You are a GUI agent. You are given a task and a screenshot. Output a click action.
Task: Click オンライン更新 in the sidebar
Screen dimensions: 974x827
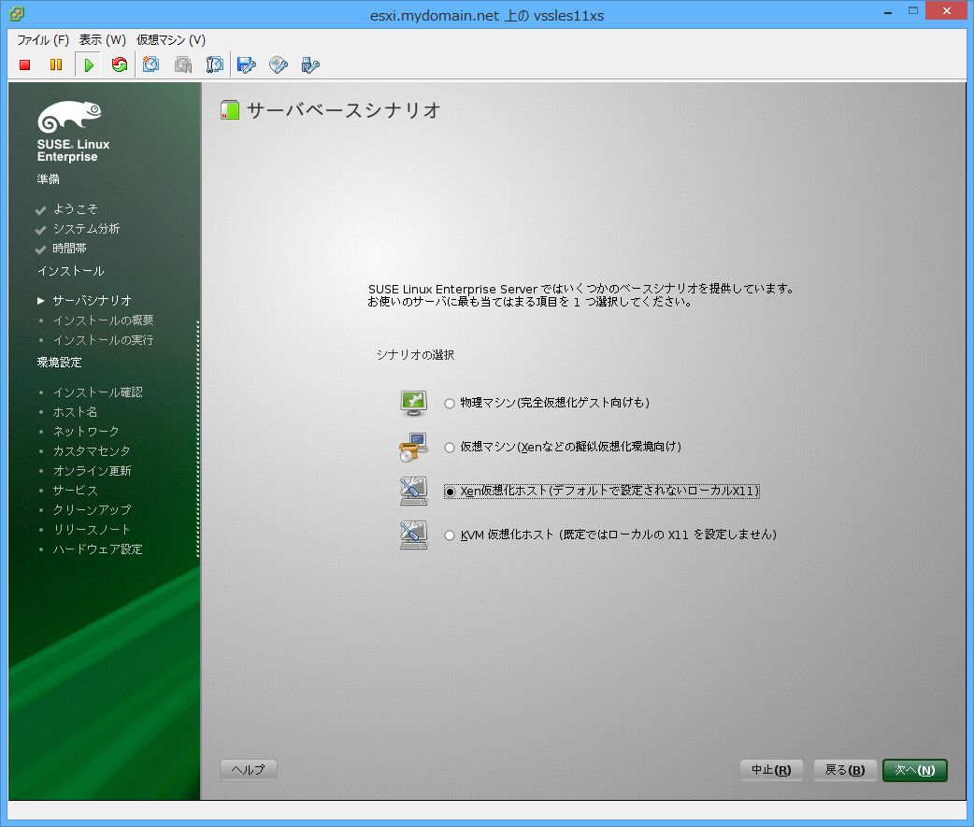tap(92, 471)
